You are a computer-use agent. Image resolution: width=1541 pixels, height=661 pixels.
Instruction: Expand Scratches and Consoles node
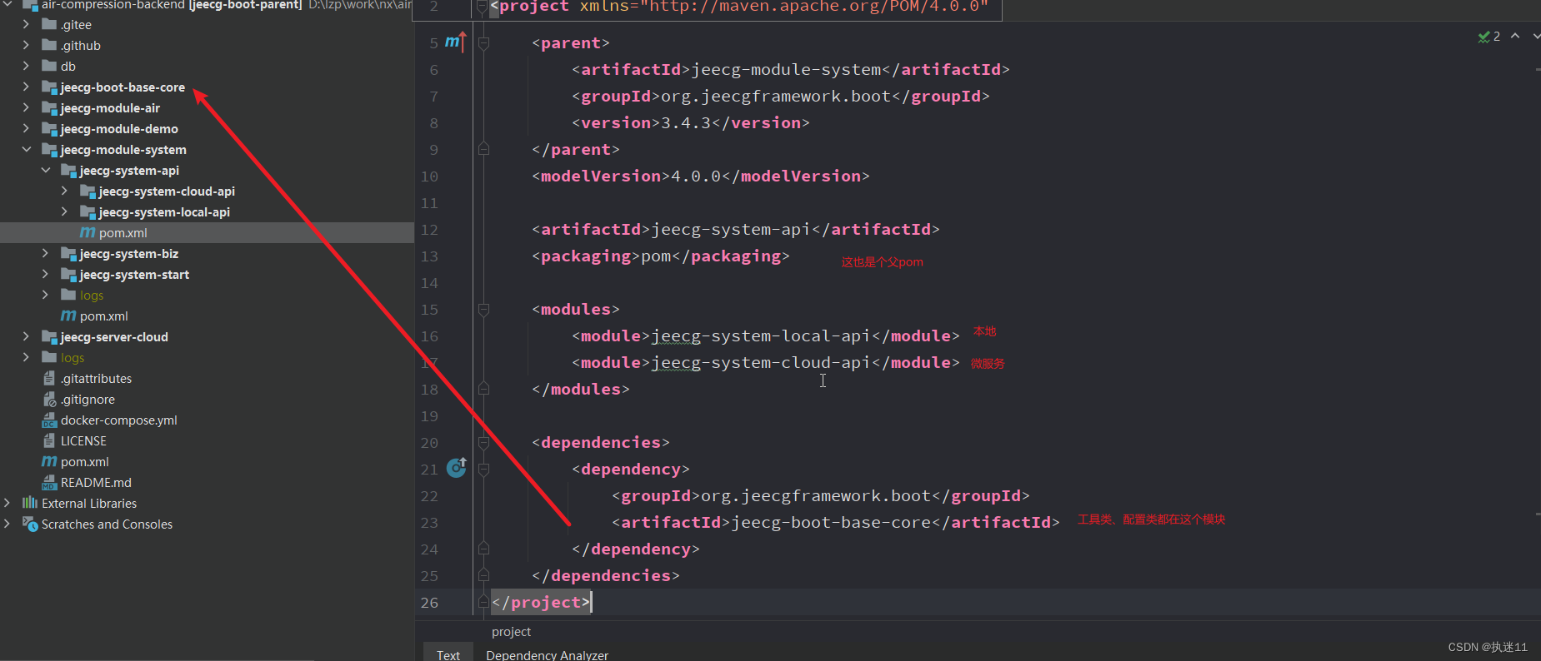point(7,524)
